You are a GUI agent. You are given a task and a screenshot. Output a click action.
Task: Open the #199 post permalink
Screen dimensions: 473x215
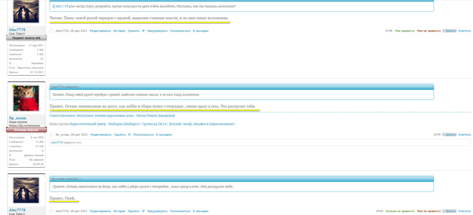[437, 135]
